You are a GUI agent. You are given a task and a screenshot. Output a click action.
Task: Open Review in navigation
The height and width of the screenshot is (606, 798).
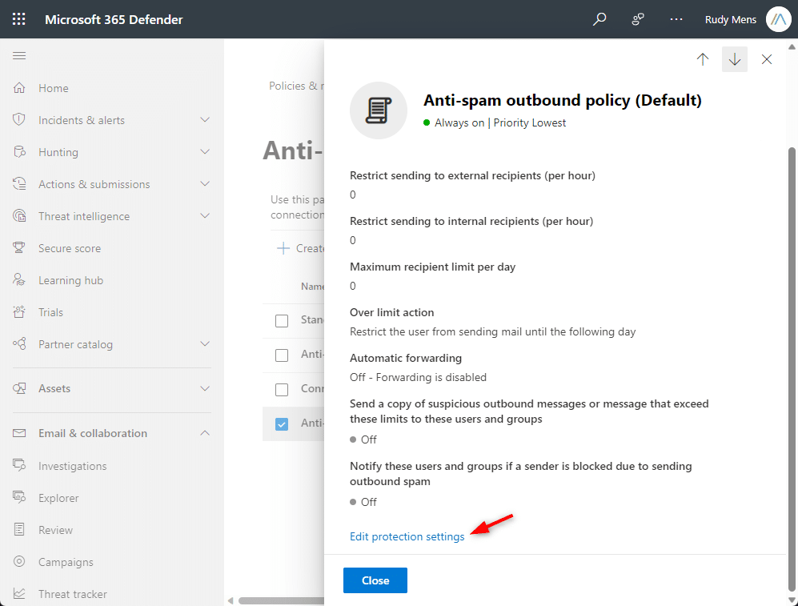click(55, 530)
